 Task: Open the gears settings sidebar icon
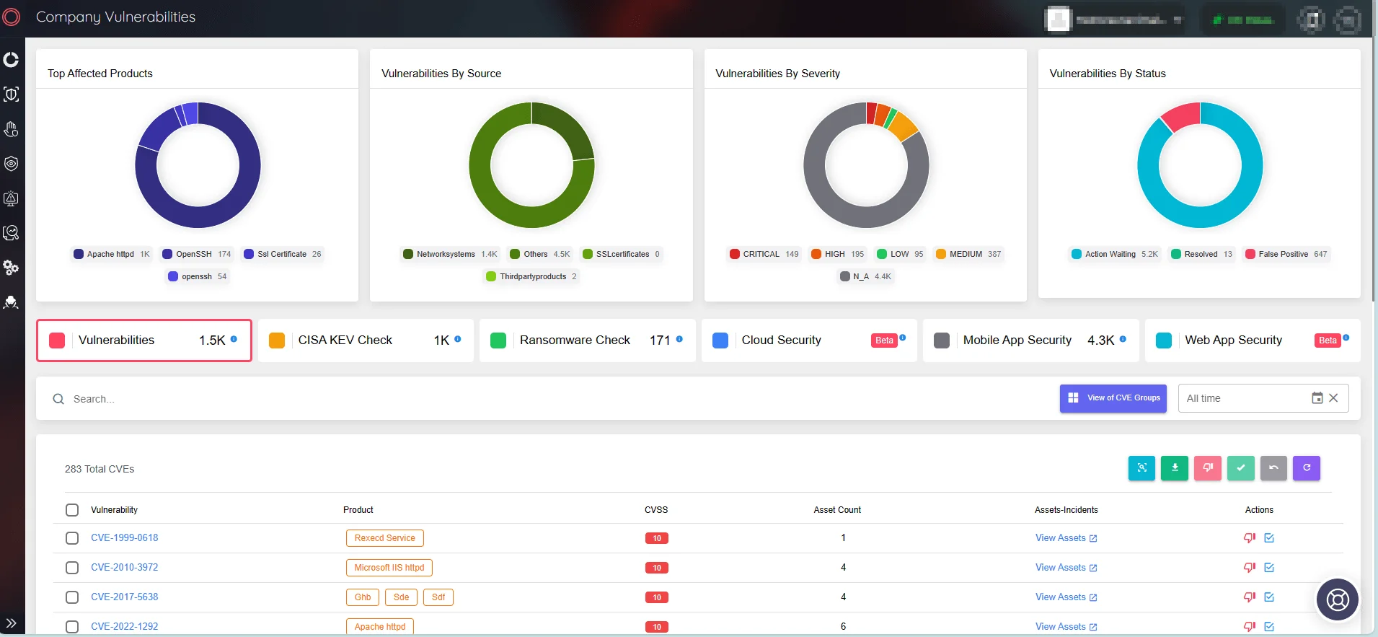click(12, 268)
